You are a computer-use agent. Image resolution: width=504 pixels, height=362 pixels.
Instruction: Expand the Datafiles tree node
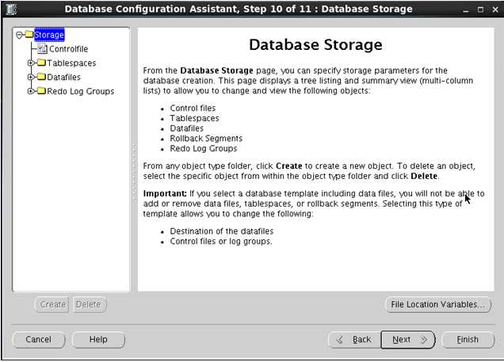(31, 77)
